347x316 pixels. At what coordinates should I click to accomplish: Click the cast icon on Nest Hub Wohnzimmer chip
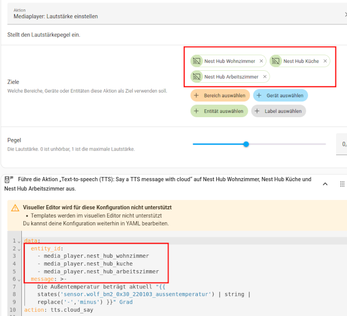[x=197, y=61]
